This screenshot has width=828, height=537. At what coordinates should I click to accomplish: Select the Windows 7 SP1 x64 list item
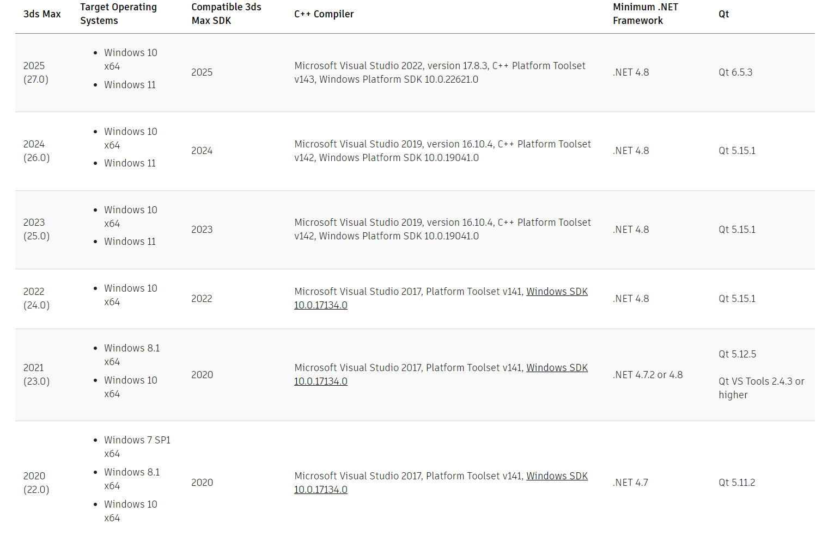[137, 447]
